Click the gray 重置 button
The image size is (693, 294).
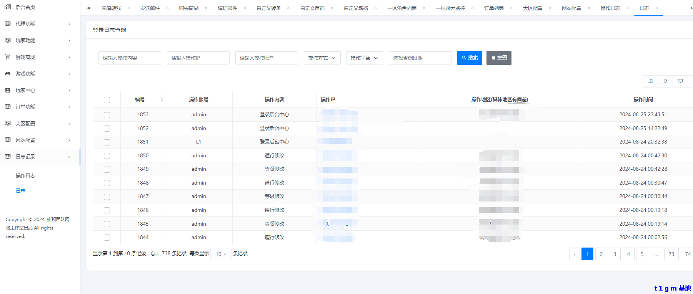tap(499, 58)
